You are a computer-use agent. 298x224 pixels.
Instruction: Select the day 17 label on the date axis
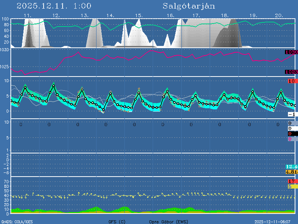[196, 15]
